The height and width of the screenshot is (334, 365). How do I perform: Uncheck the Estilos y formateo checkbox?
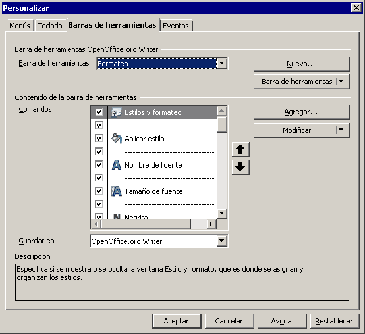(99, 112)
